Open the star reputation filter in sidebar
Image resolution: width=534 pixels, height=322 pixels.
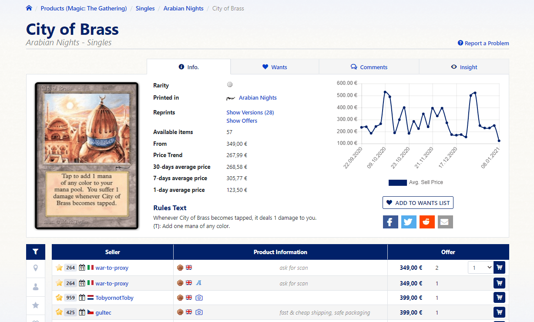point(36,305)
